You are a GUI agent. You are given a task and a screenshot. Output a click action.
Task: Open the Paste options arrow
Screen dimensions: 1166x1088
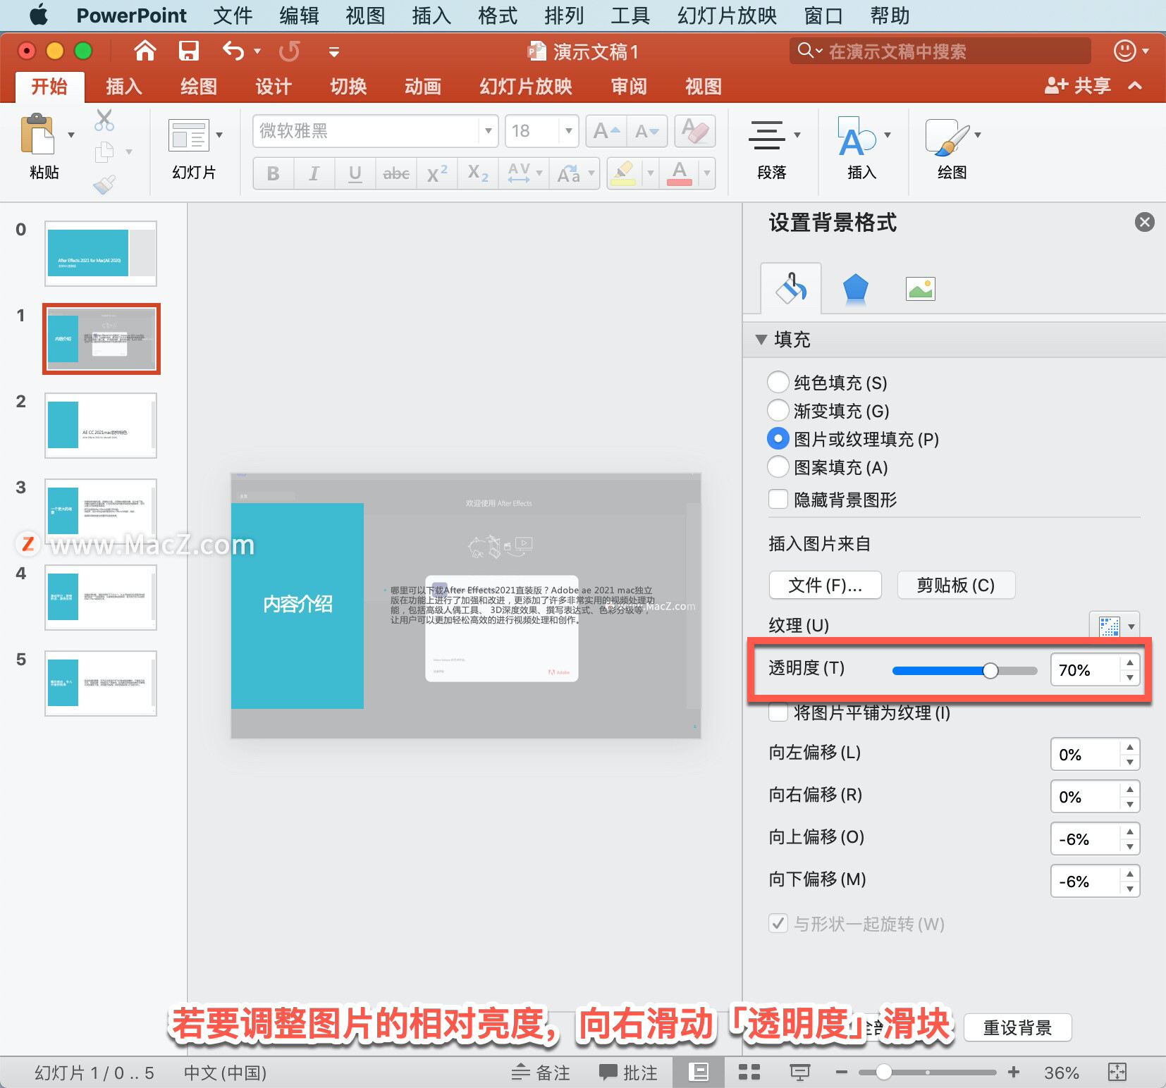coord(70,135)
